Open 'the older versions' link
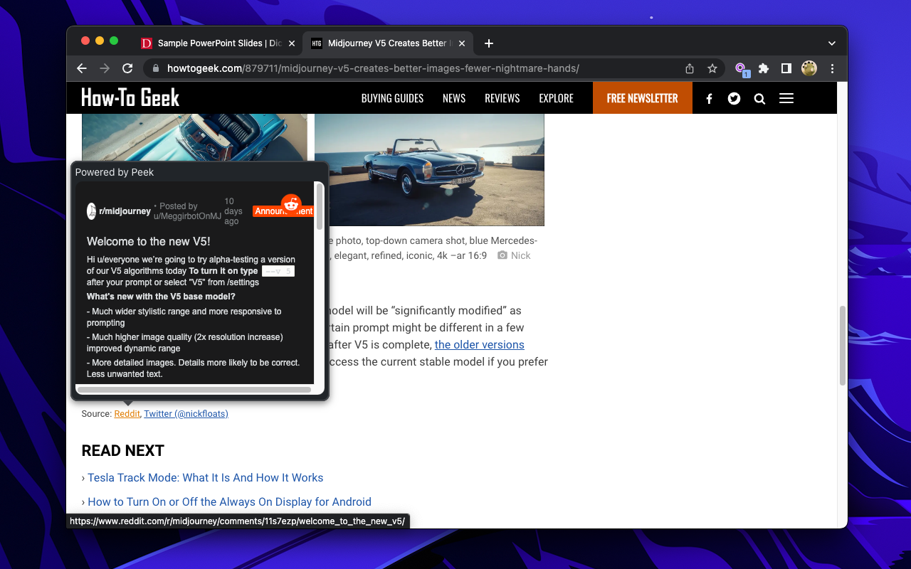 (479, 344)
